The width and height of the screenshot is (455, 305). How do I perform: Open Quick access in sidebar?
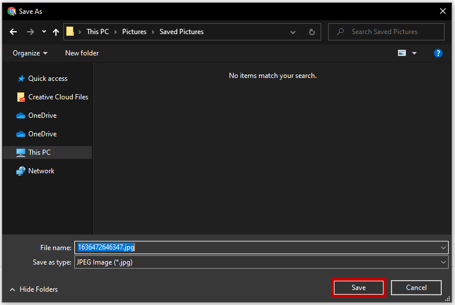(47, 79)
